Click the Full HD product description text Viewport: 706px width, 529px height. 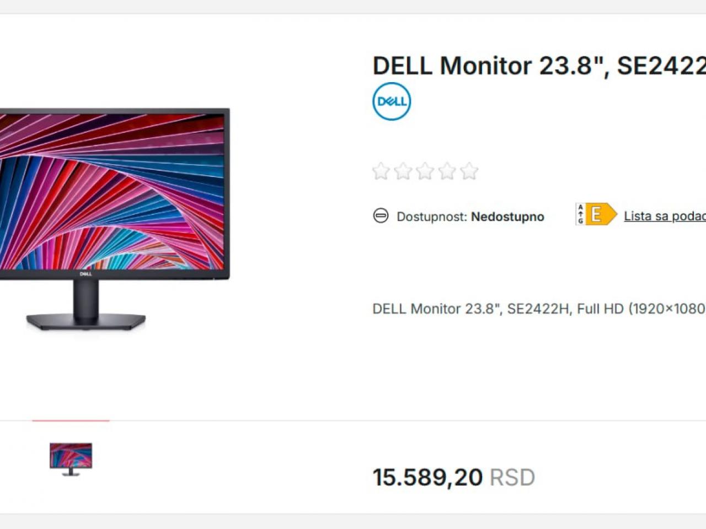[539, 309]
